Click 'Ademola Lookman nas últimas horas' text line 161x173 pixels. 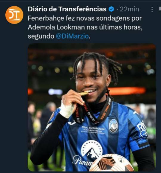(x=85, y=27)
